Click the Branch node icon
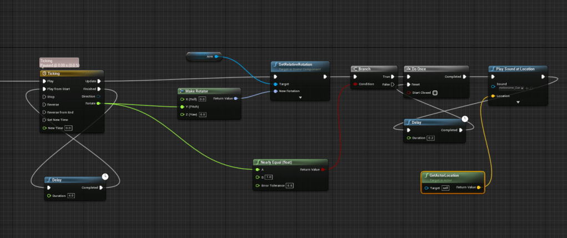Viewport: 567px width, 238px height. point(355,69)
